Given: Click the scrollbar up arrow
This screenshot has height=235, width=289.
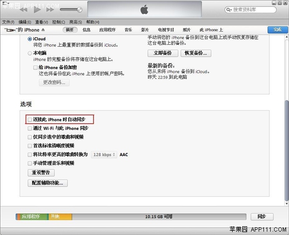Looking at the screenshot, I should click(x=287, y=37).
